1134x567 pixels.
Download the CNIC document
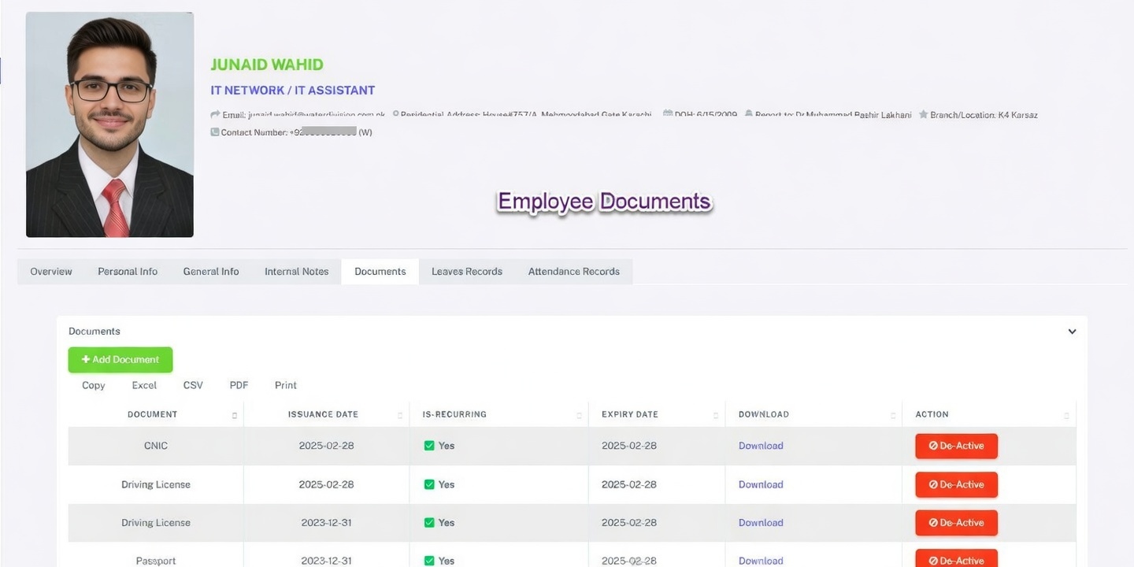point(761,446)
